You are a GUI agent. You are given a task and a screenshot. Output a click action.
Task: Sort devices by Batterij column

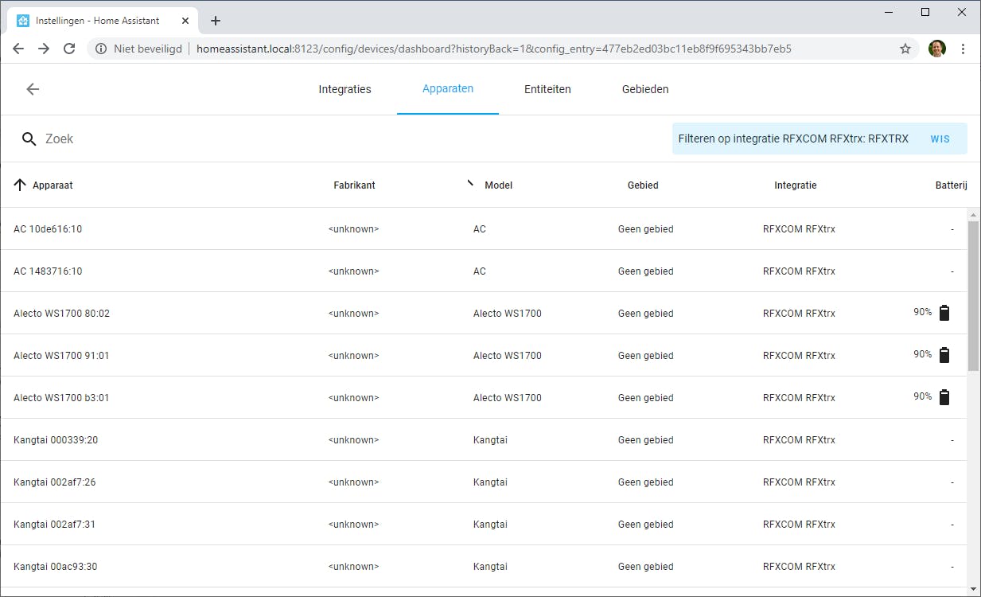(x=951, y=185)
